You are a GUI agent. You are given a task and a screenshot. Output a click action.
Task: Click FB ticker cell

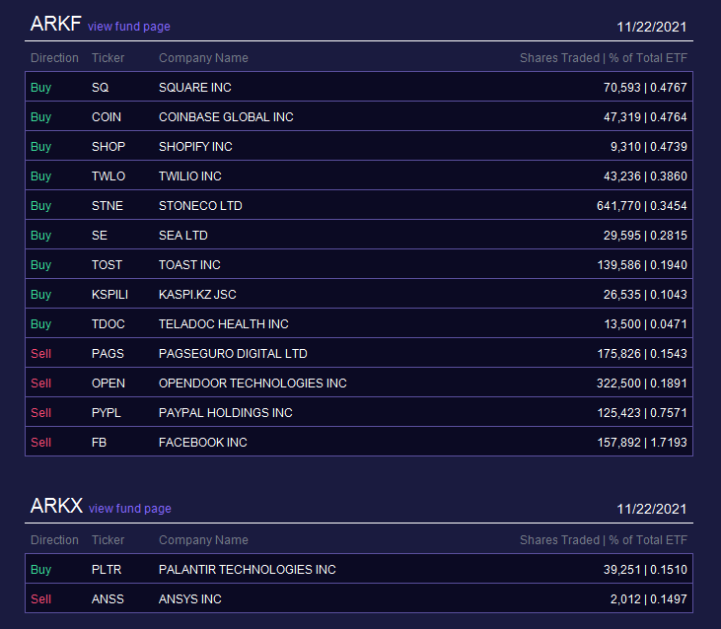coord(99,443)
